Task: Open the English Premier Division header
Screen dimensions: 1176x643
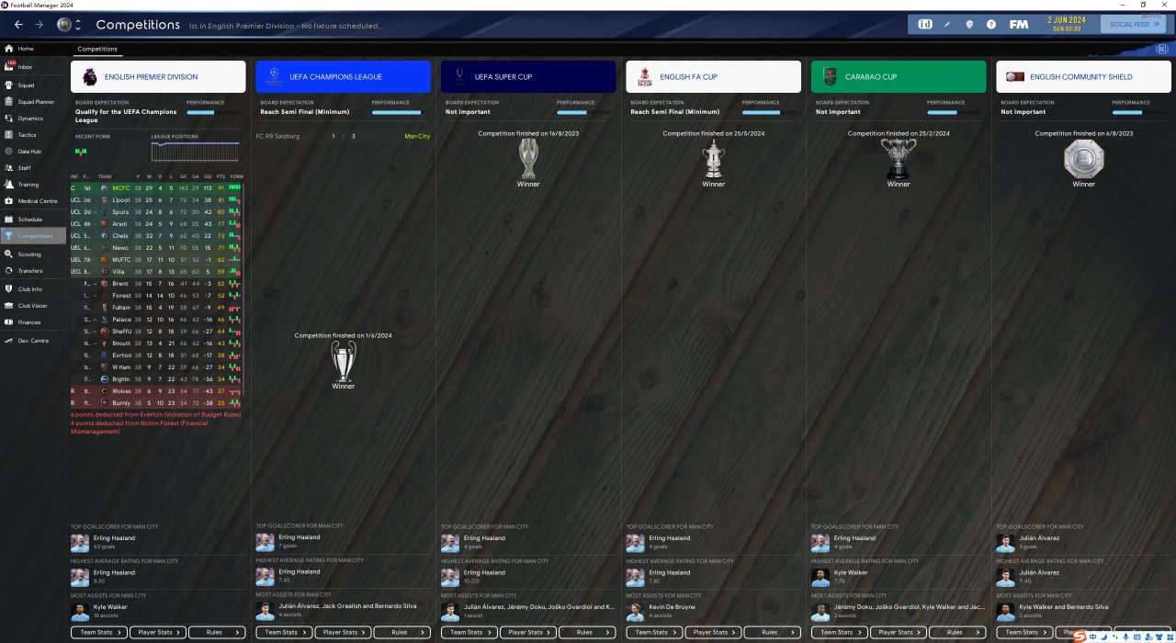Action: (x=158, y=77)
